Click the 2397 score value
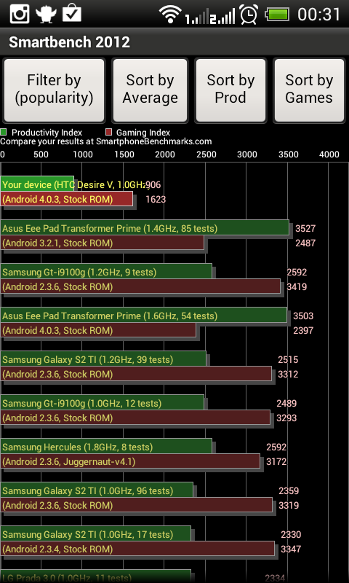This screenshot has width=349, height=583. click(x=303, y=331)
